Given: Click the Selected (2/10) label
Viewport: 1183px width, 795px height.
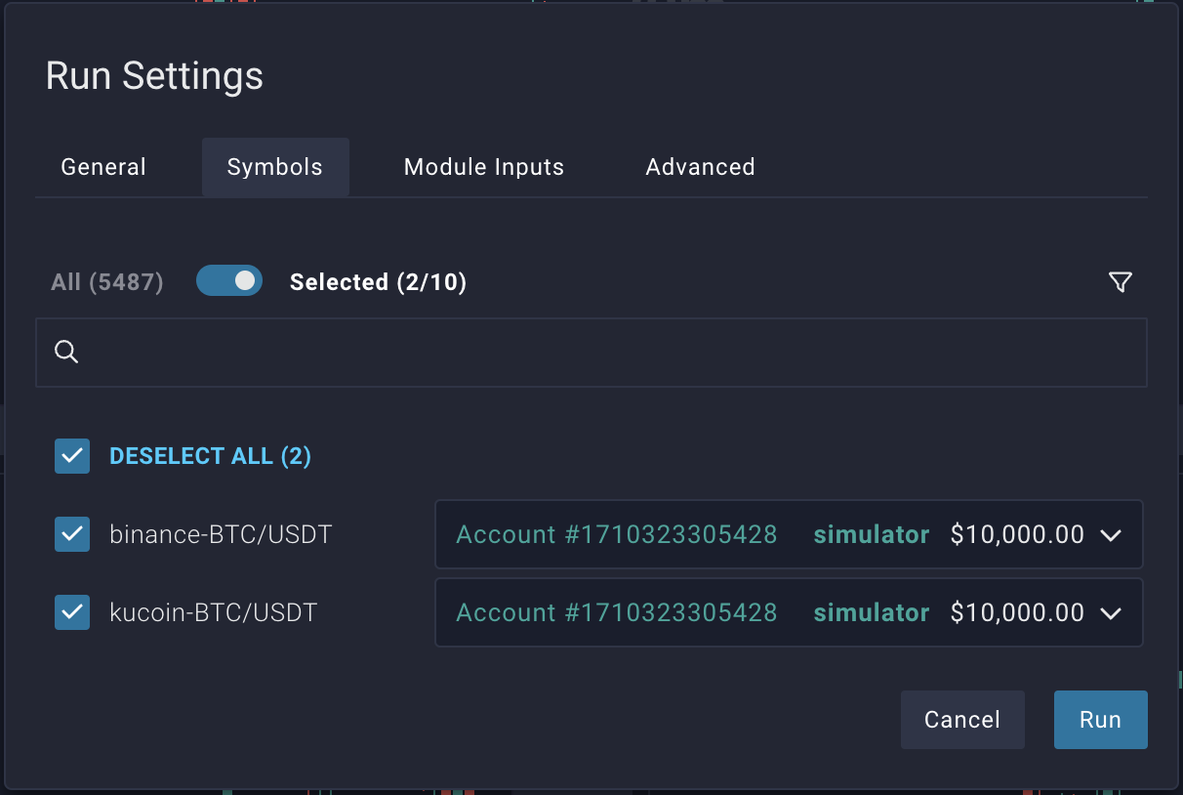Looking at the screenshot, I should [x=379, y=282].
